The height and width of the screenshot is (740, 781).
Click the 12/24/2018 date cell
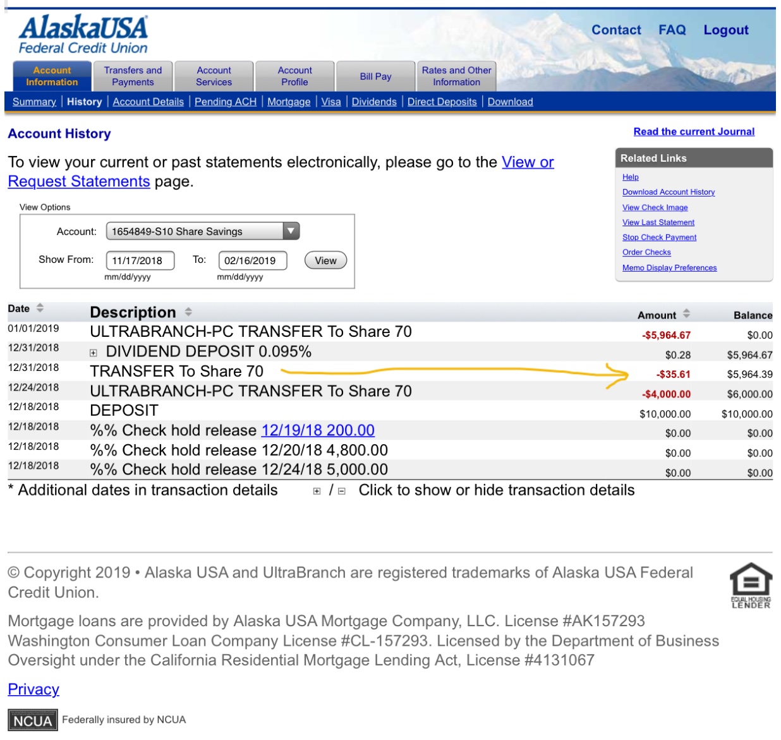click(x=33, y=387)
